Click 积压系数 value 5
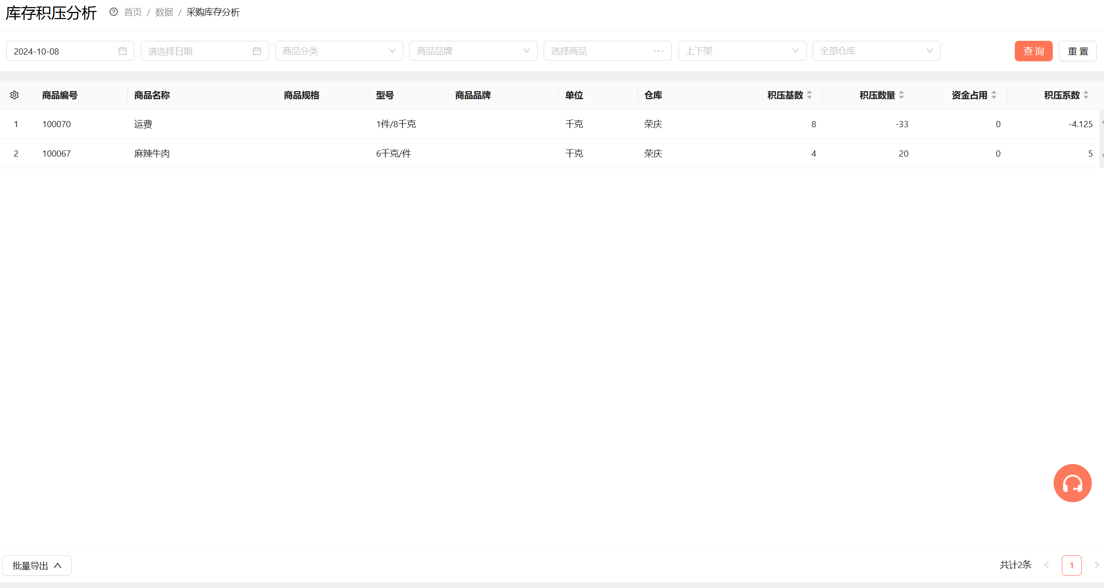The height and width of the screenshot is (588, 1104). coord(1090,153)
